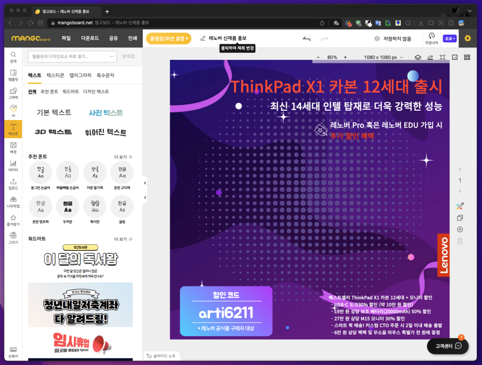Image resolution: width=482 pixels, height=365 pixels.
Task: Open the 파일 menu
Action: [x=66, y=38]
